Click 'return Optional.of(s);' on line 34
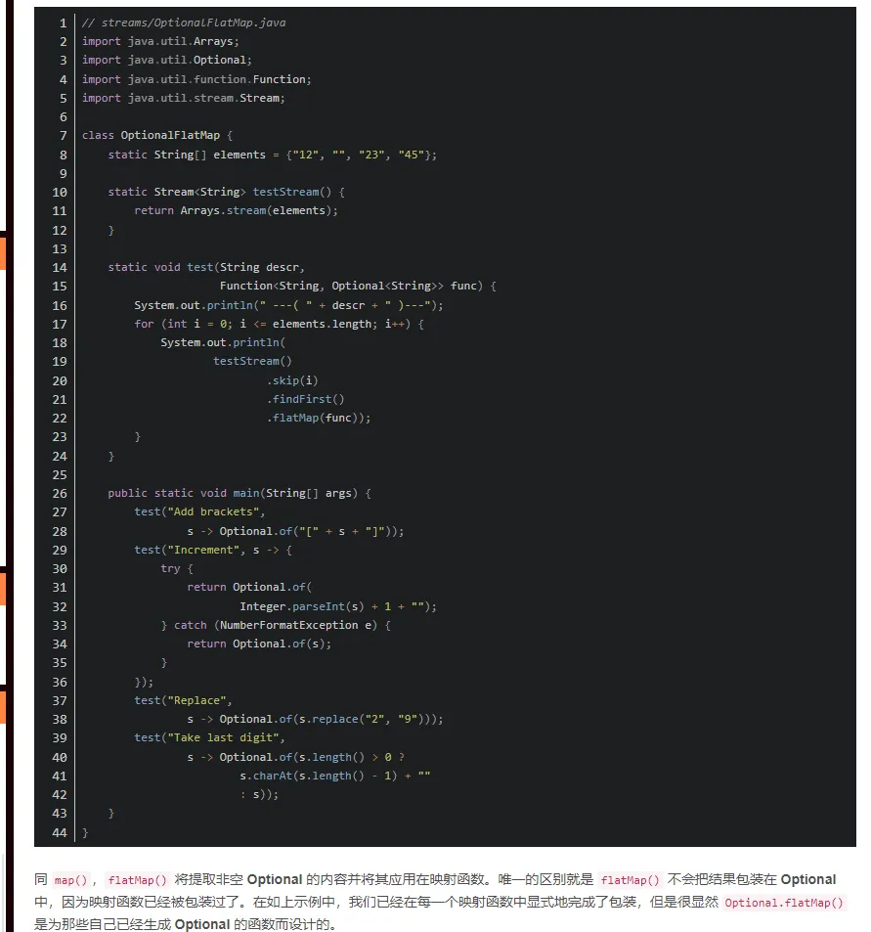Image resolution: width=871 pixels, height=932 pixels. tap(259, 644)
